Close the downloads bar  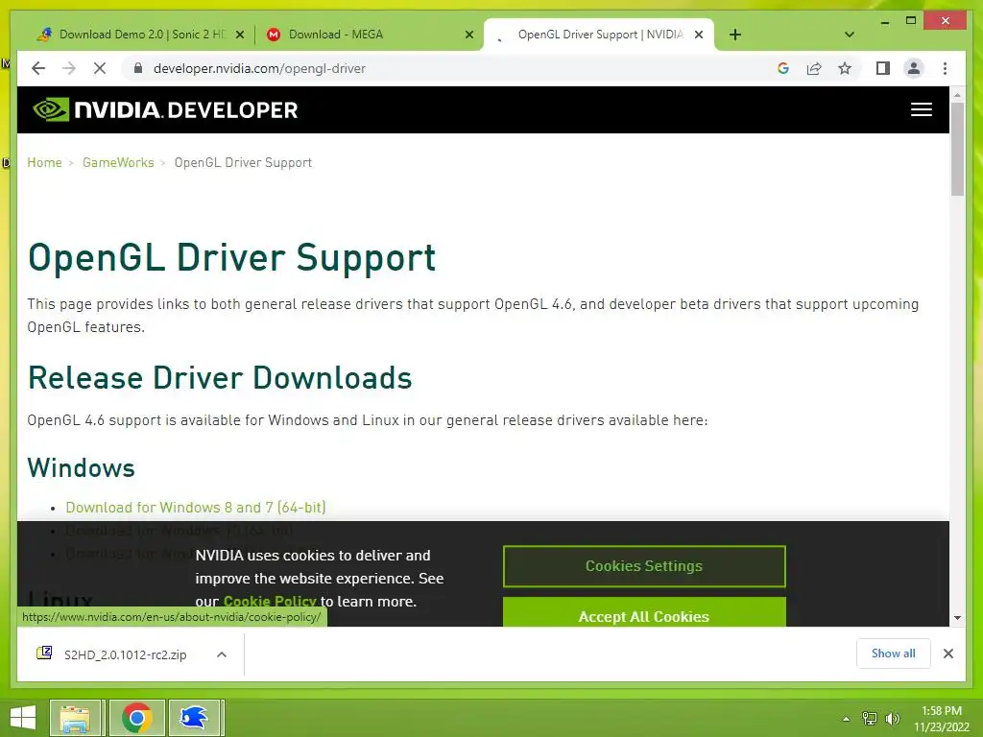click(947, 654)
